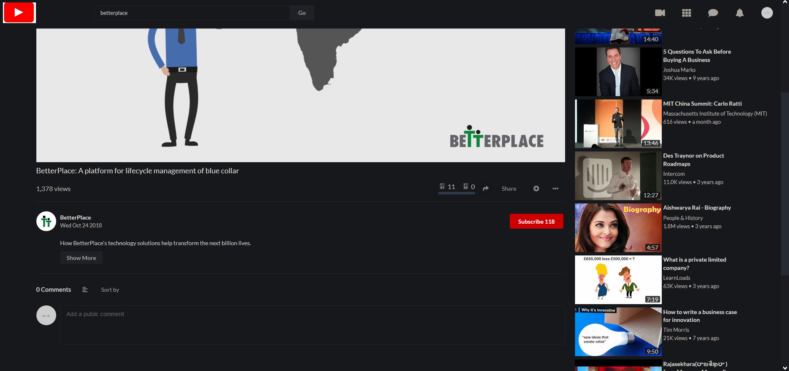Click channel name Intercom
Screen dimensions: 789x371
[x=674, y=174]
